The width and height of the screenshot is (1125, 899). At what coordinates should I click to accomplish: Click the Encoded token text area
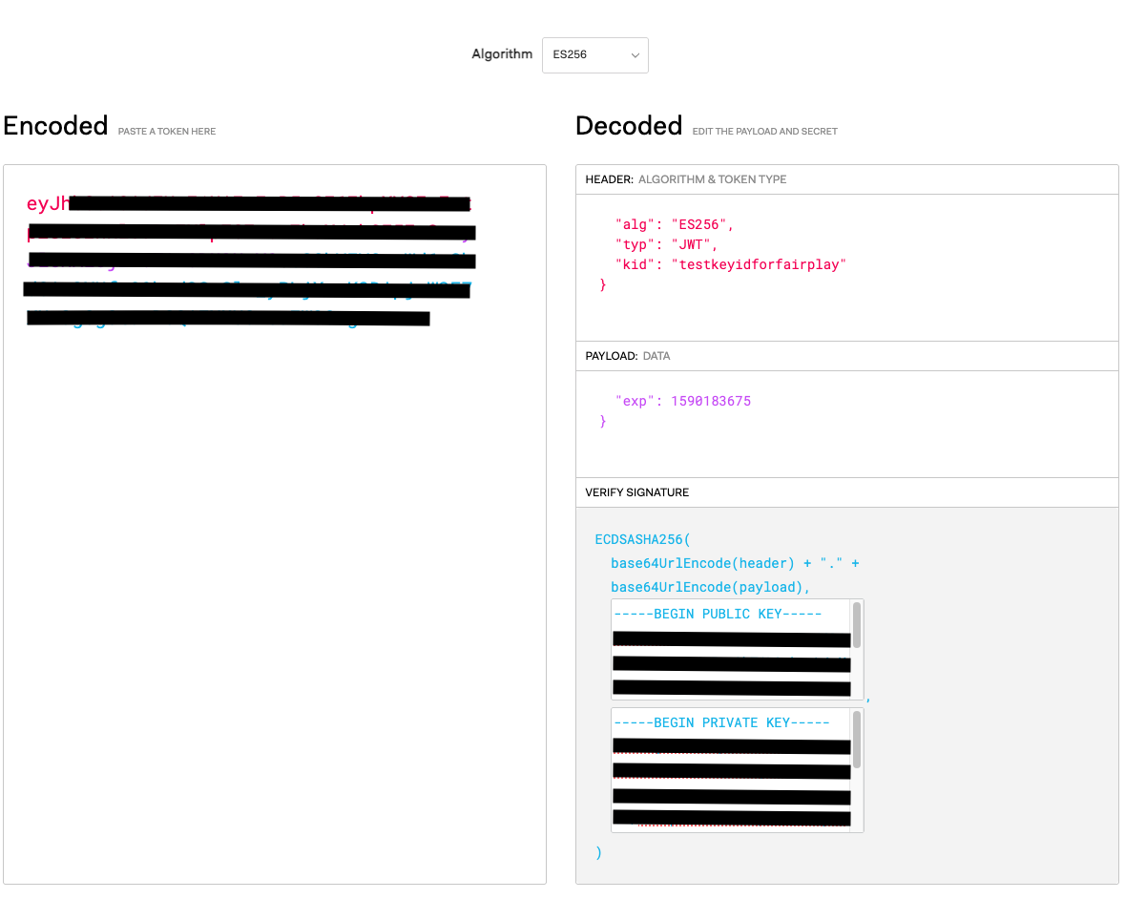(275, 524)
